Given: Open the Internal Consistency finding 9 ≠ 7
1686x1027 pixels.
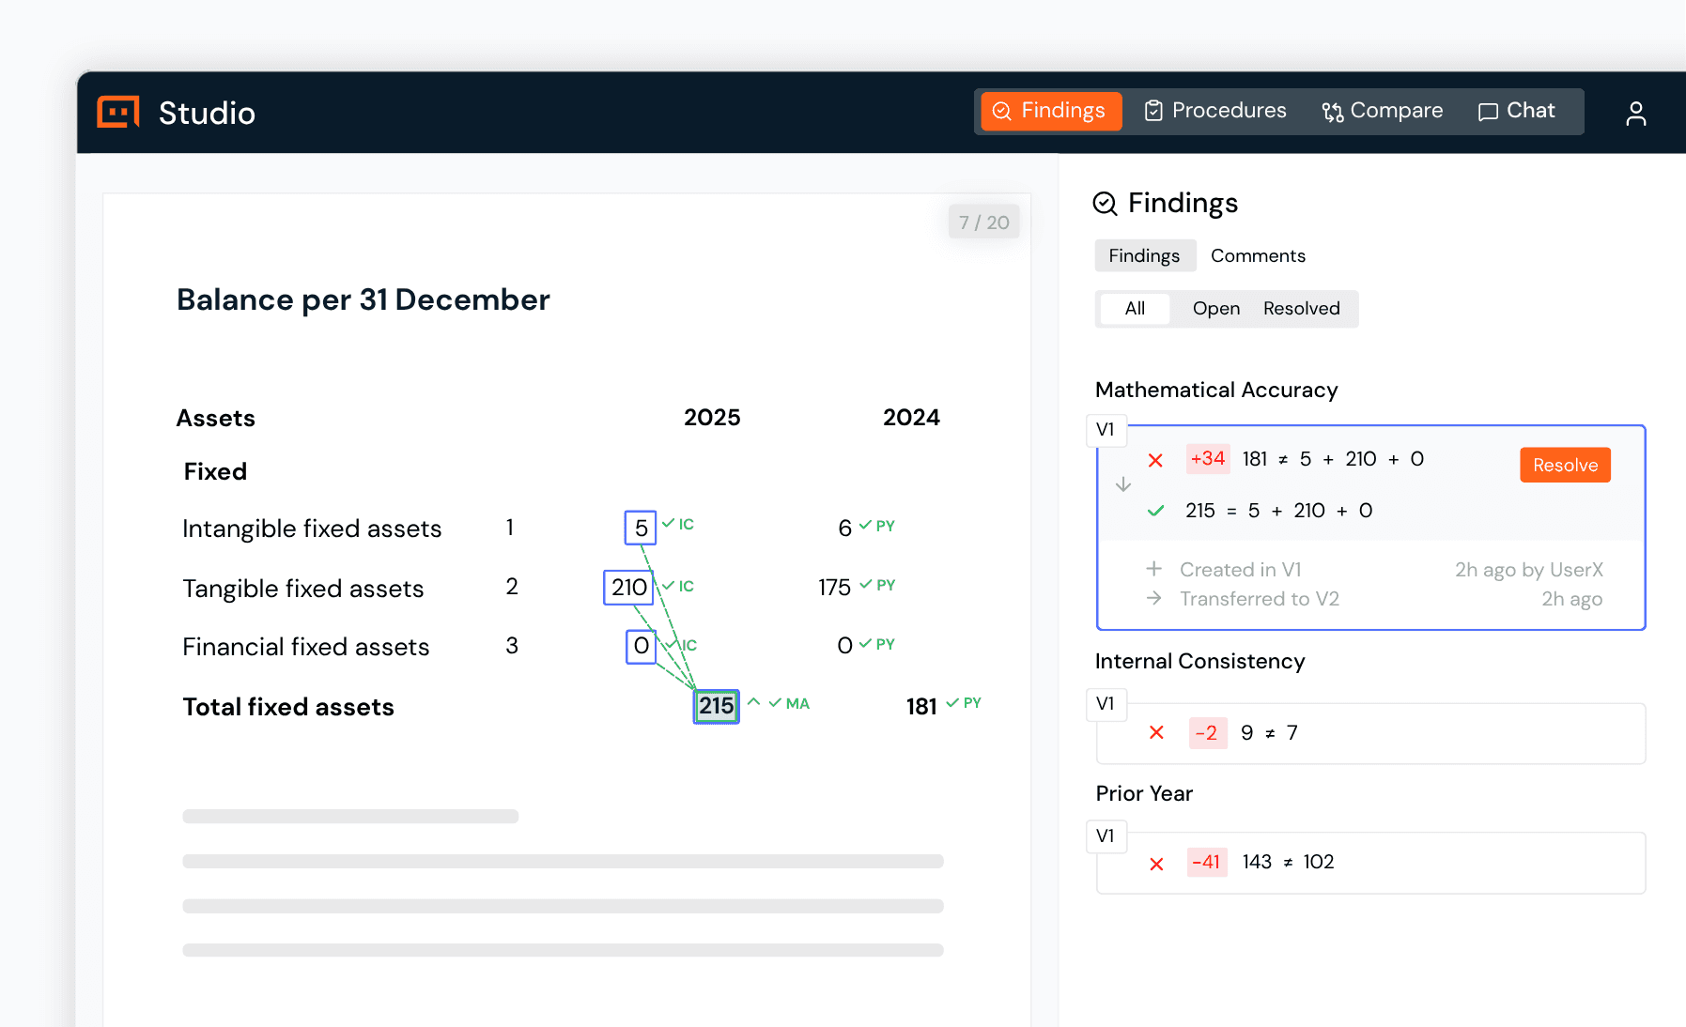Looking at the screenshot, I should pos(1370,733).
